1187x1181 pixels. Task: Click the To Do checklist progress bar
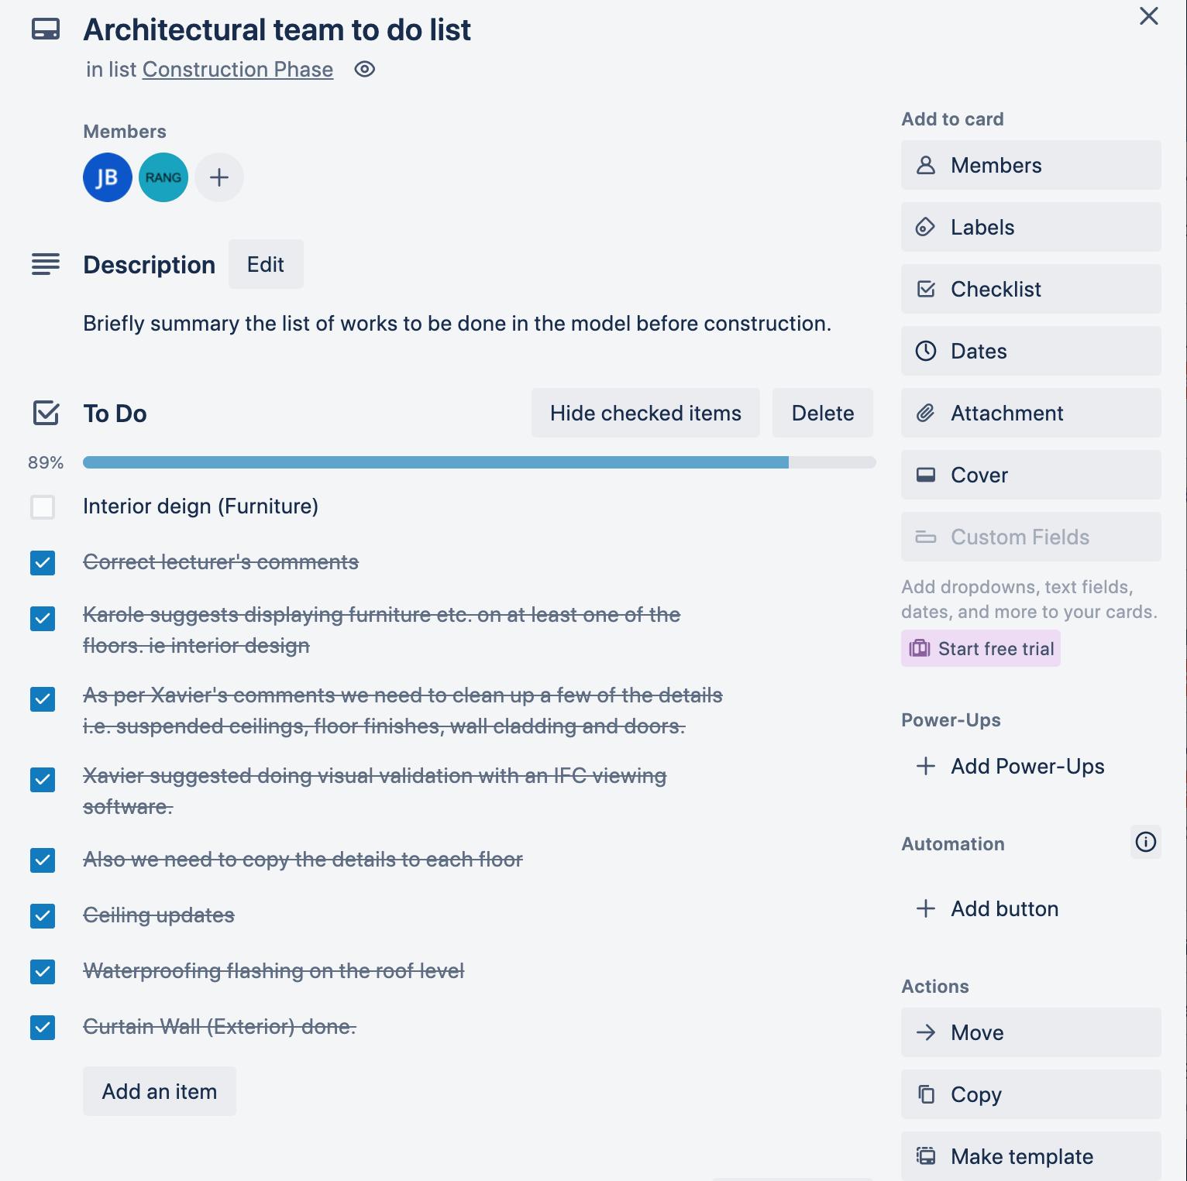(x=479, y=462)
